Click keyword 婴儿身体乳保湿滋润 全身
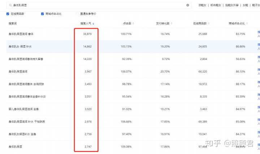The height and width of the screenshot is (154, 260). [24, 109]
